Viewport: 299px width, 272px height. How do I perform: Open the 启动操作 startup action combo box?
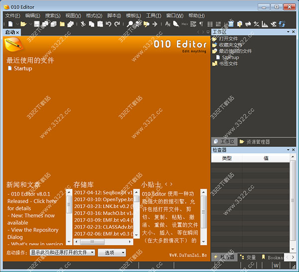[62, 253]
